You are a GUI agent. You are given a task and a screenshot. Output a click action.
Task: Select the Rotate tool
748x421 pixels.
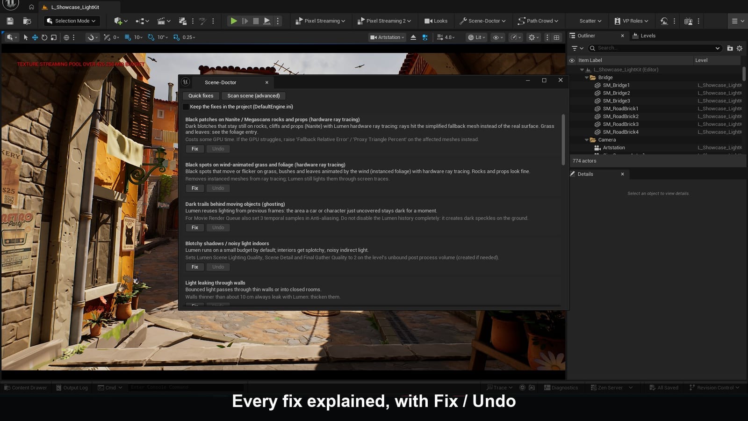tap(44, 37)
